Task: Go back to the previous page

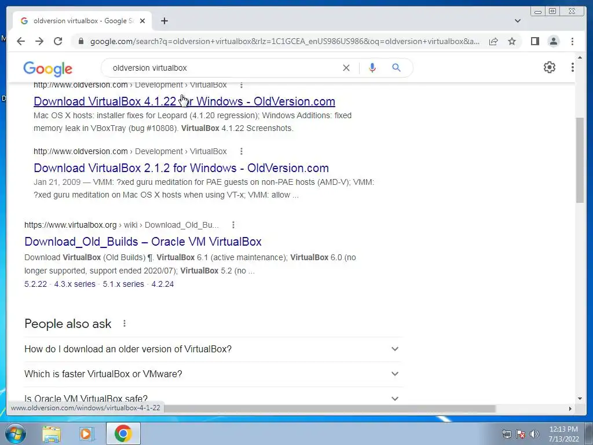Action: (x=21, y=41)
